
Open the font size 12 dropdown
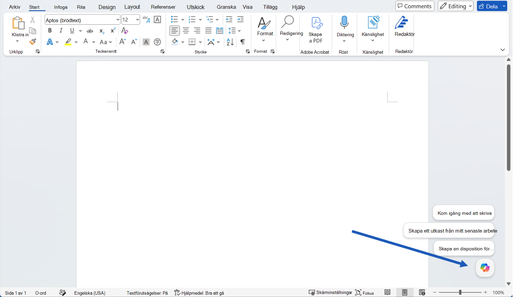pos(137,20)
